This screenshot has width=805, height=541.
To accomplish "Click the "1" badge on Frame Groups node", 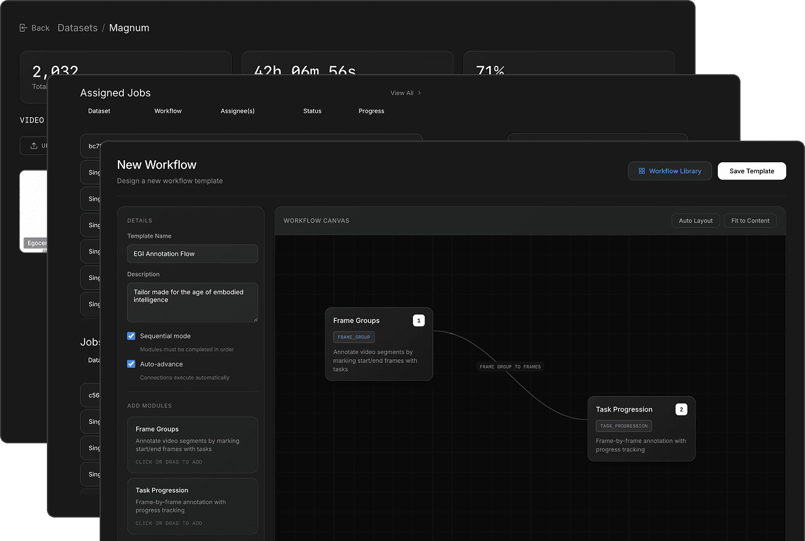I will coord(419,320).
